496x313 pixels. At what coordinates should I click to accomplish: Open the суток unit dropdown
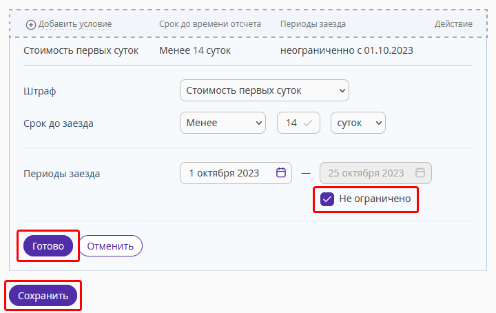(358, 123)
